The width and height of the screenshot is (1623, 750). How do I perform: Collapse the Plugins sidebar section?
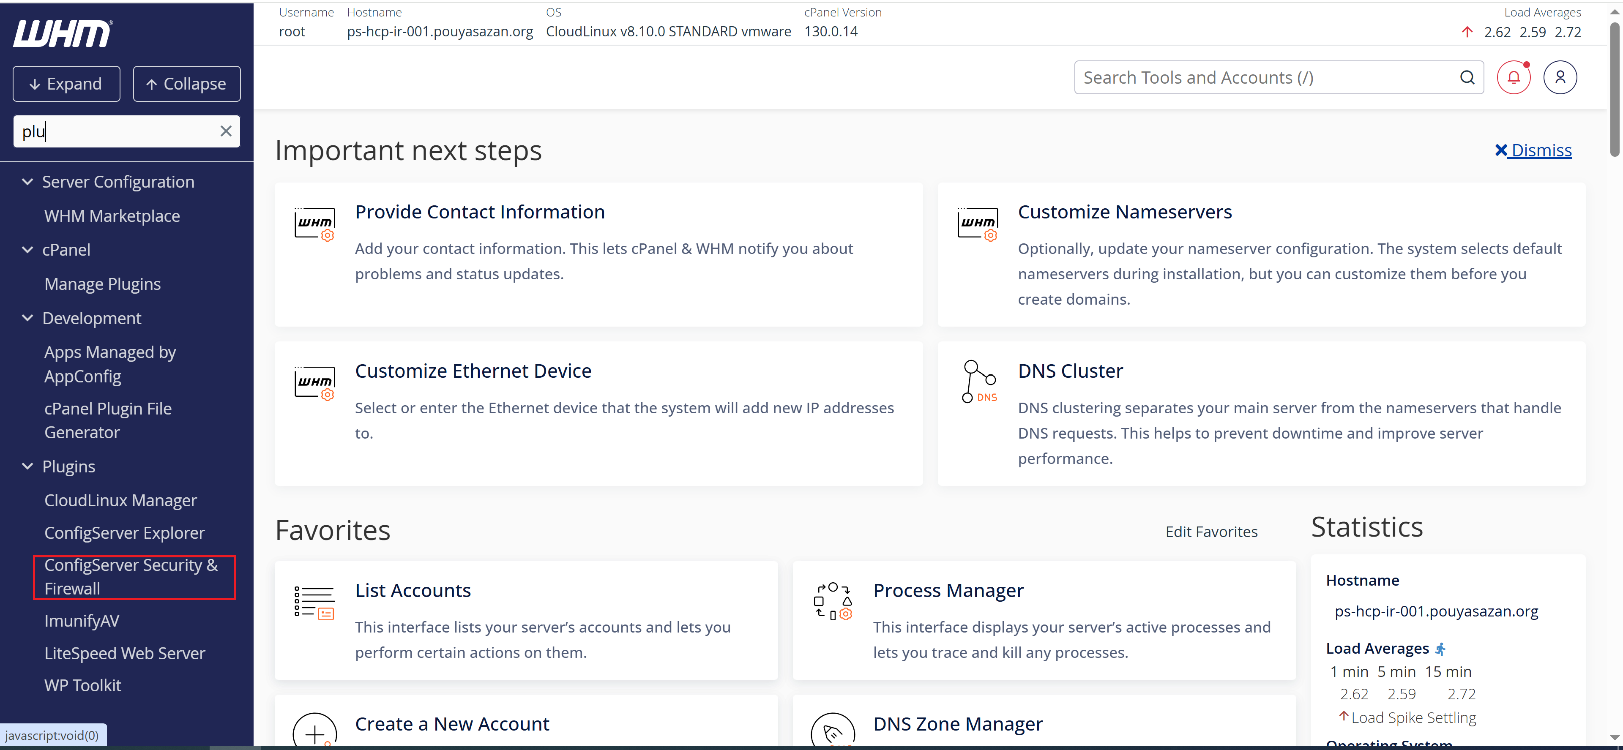pos(28,466)
